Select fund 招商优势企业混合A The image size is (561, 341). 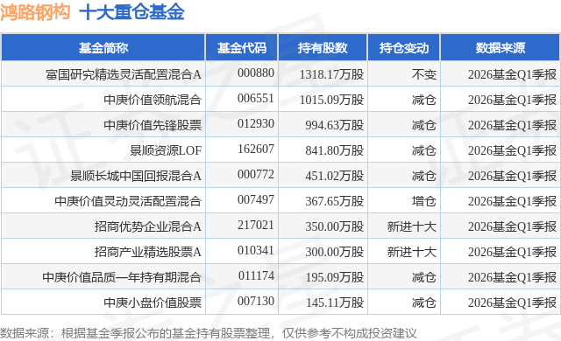pos(148,226)
